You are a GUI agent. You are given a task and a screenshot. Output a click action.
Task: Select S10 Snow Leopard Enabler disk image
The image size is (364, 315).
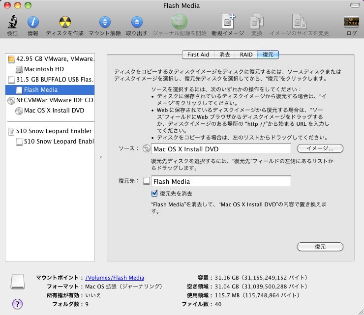pos(50,131)
